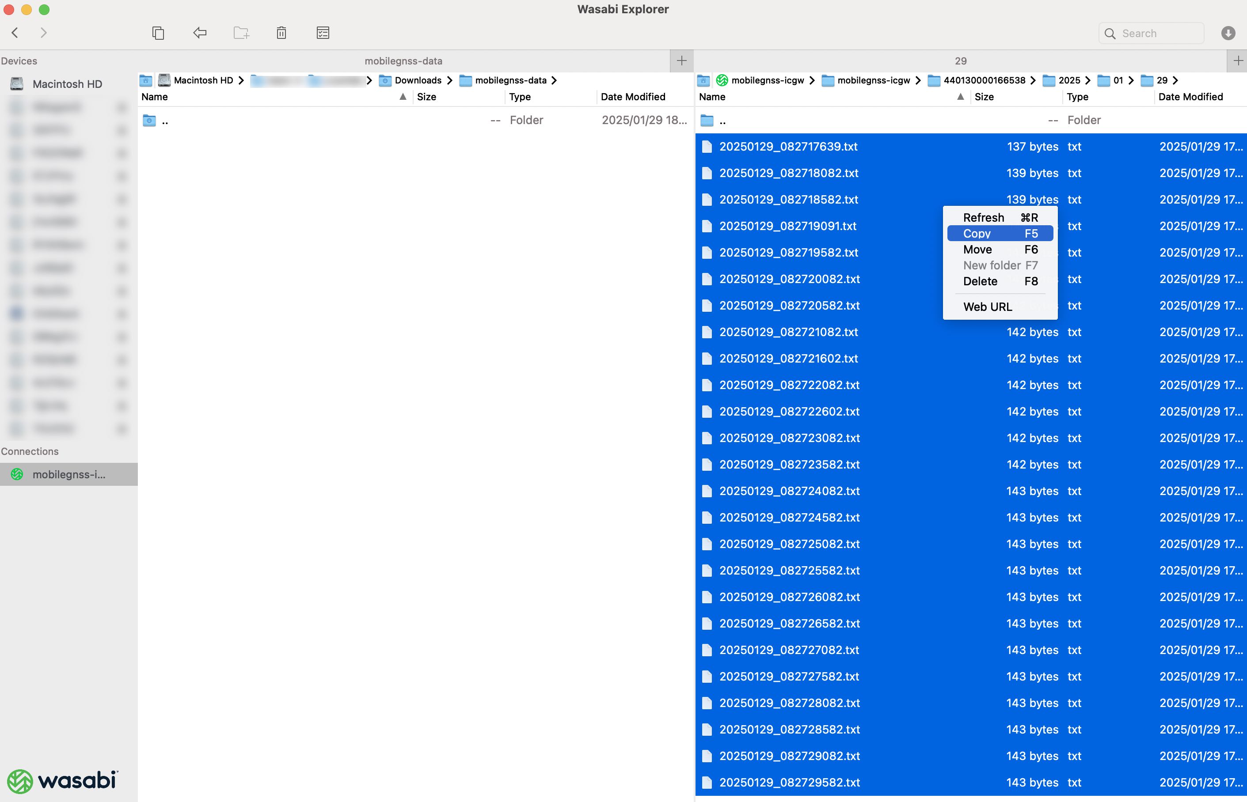The width and height of the screenshot is (1247, 802).
Task: Click Macintosh HD in left breadcrumb
Action: pos(203,80)
